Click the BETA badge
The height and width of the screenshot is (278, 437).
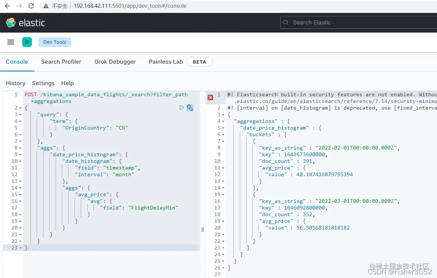coord(199,62)
